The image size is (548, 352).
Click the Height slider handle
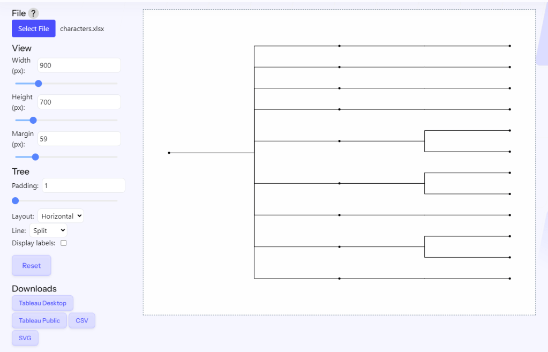(33, 120)
